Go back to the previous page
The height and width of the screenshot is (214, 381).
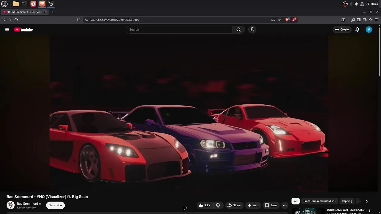4,20
